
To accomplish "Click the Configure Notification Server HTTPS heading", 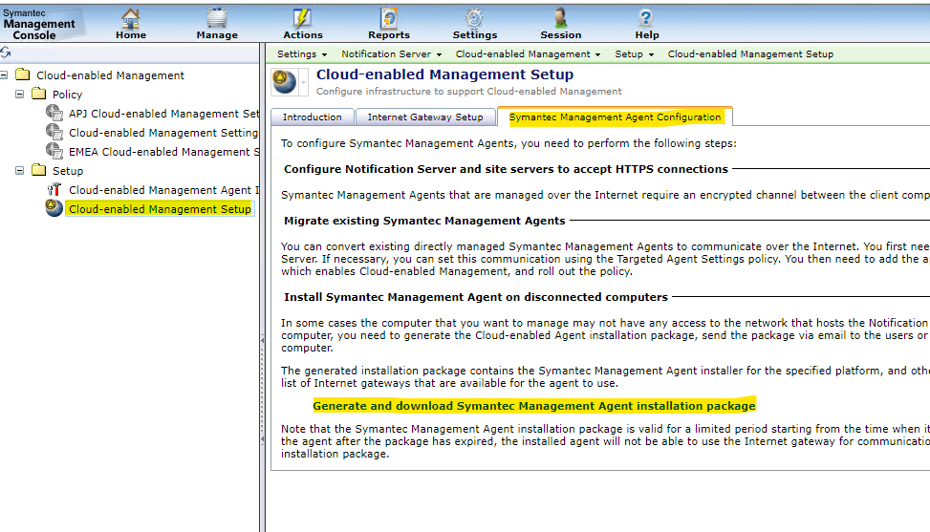I will tap(506, 169).
